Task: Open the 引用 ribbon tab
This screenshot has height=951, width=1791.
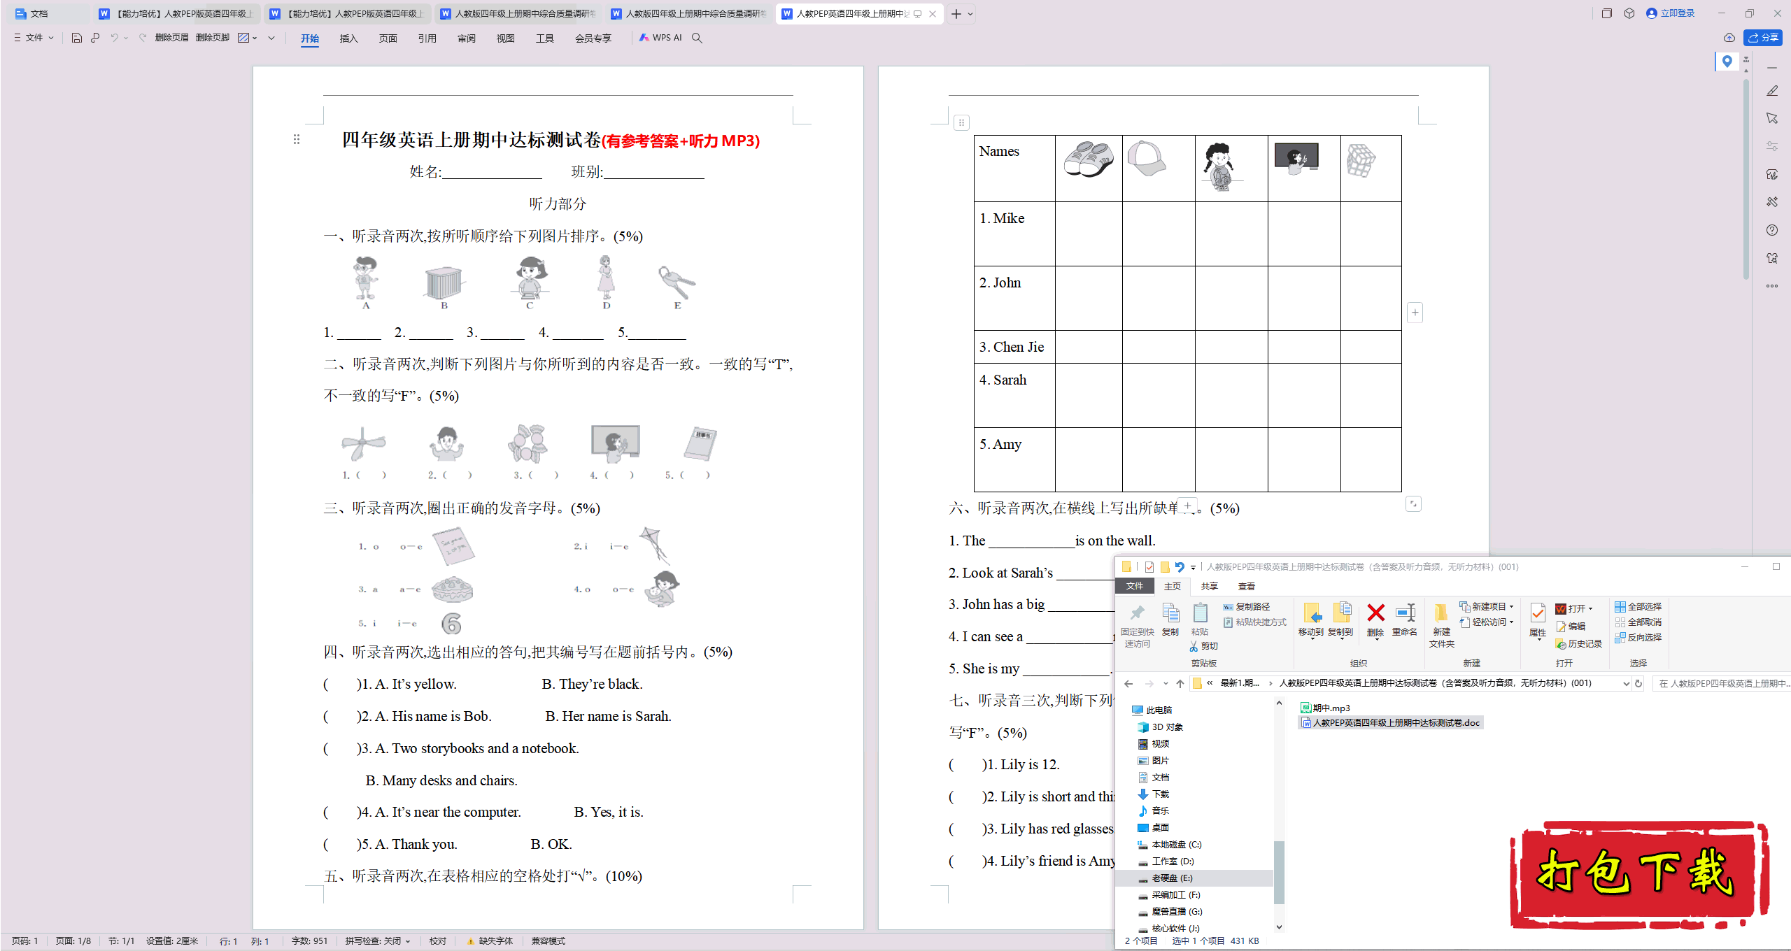Action: (427, 38)
